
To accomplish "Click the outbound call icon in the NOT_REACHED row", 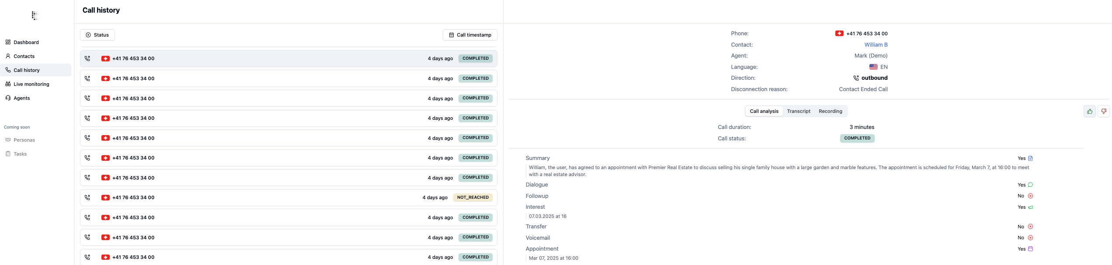I will (x=87, y=197).
